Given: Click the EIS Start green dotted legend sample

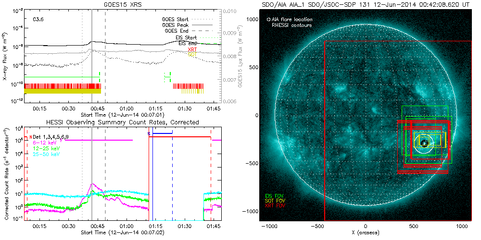Looking at the screenshot, I should (209, 37).
